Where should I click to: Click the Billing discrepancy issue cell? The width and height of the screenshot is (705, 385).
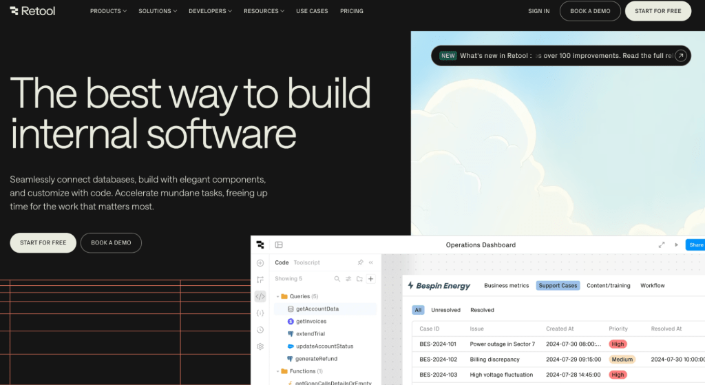tap(494, 360)
